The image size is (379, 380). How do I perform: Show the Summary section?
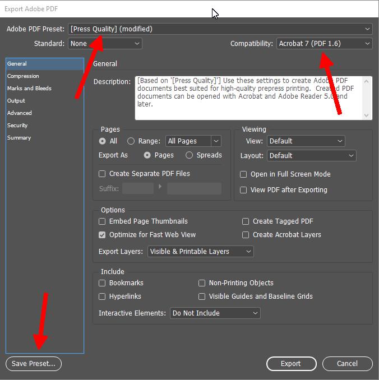click(19, 138)
